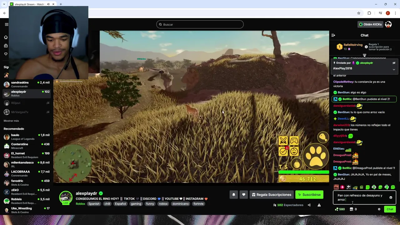Open El_hornet recommended channel
Screen dimensions: 400x225
(x=27, y=155)
